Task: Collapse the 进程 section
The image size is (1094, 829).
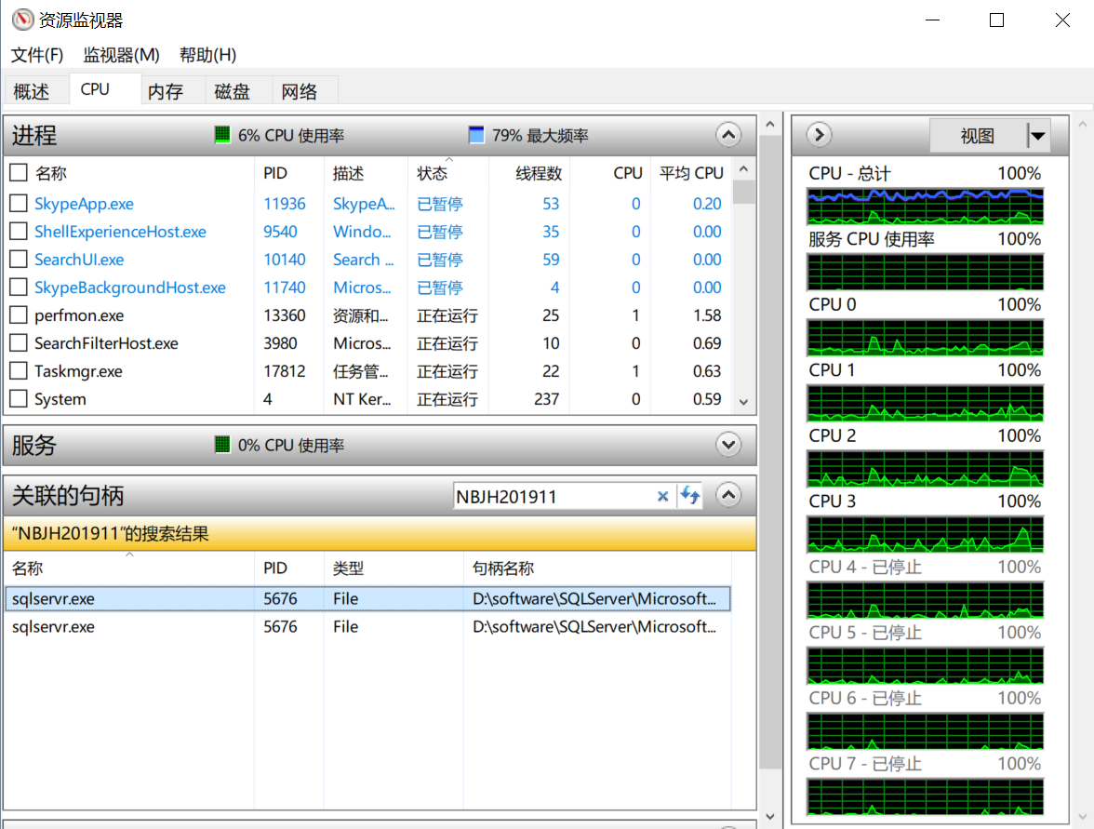Action: [728, 135]
